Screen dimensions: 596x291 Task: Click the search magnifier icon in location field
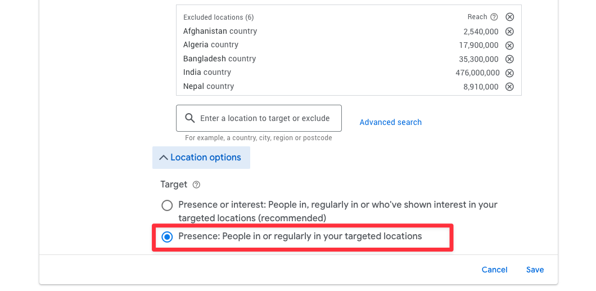(x=189, y=119)
